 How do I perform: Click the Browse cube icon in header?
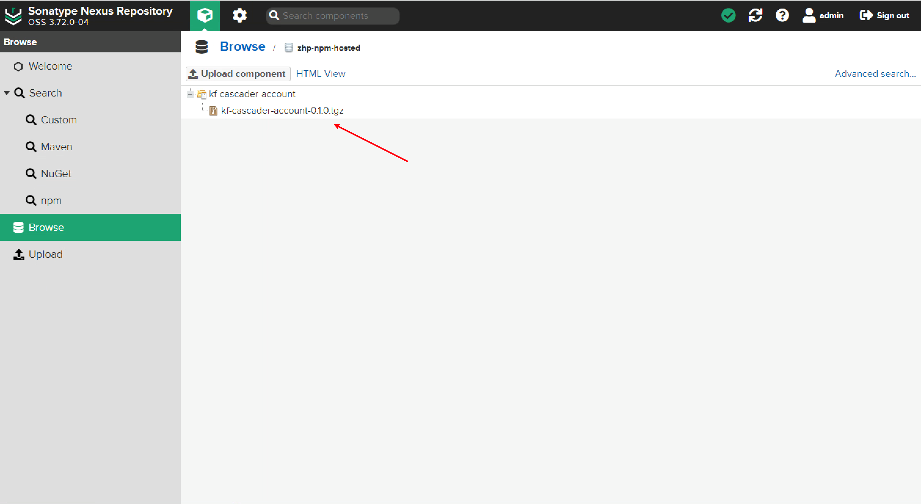point(205,15)
